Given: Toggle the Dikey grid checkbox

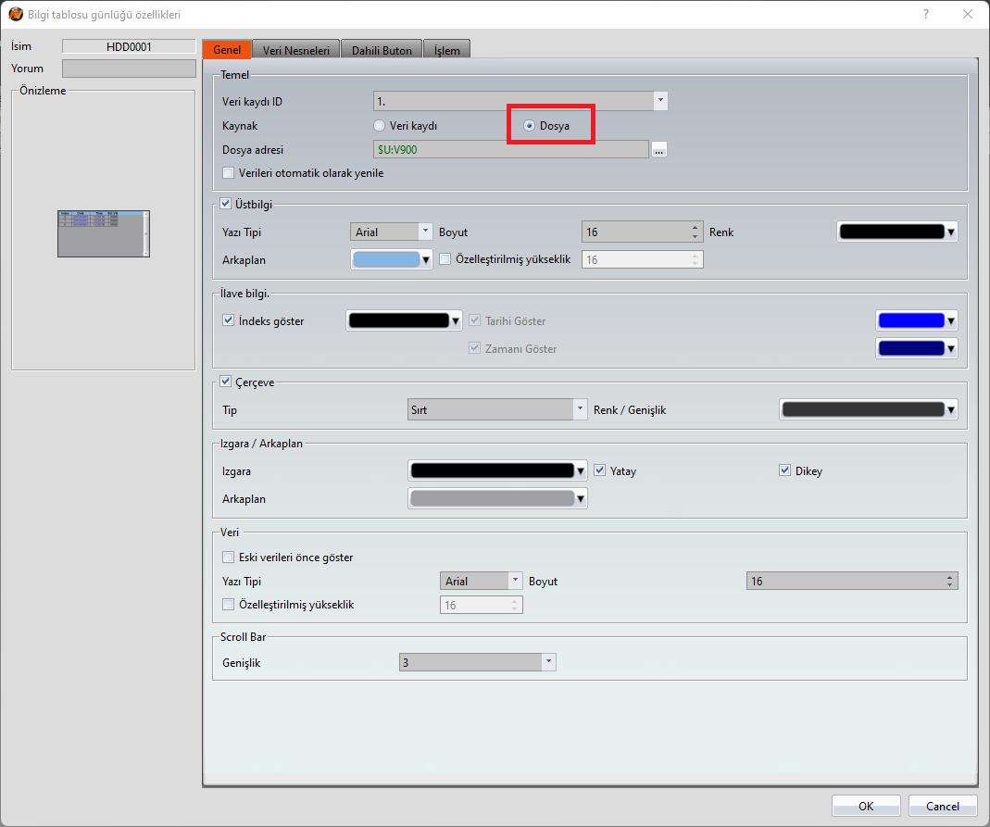Looking at the screenshot, I should [x=785, y=470].
